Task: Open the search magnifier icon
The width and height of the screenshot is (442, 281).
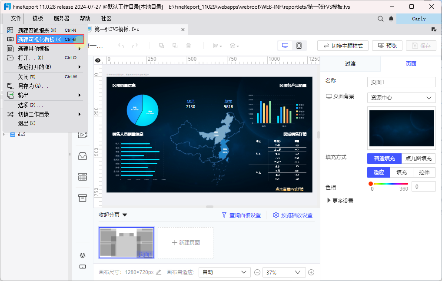Action: [x=381, y=19]
